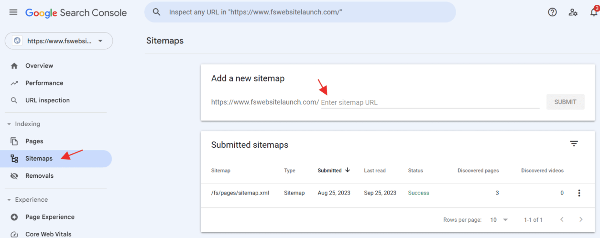This screenshot has height=238, width=600.
Task: Sort by the Sitemap column header
Action: click(221, 170)
